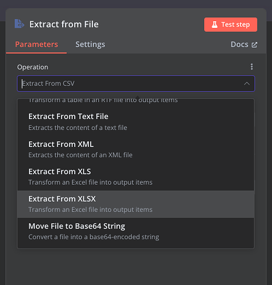This screenshot has width=272, height=285.
Task: Choose Move File to Base64 String
Action: pyautogui.click(x=136, y=231)
